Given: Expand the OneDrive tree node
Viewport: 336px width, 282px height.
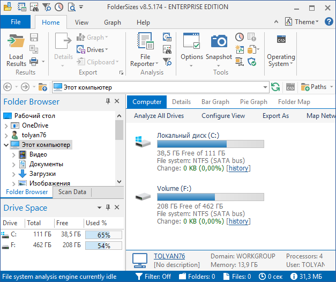Looking at the screenshot, I should [x=6, y=125].
